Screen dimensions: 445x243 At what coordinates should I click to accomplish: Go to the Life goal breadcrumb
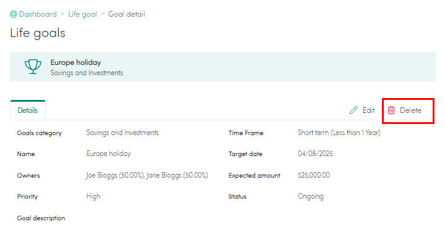pos(82,14)
